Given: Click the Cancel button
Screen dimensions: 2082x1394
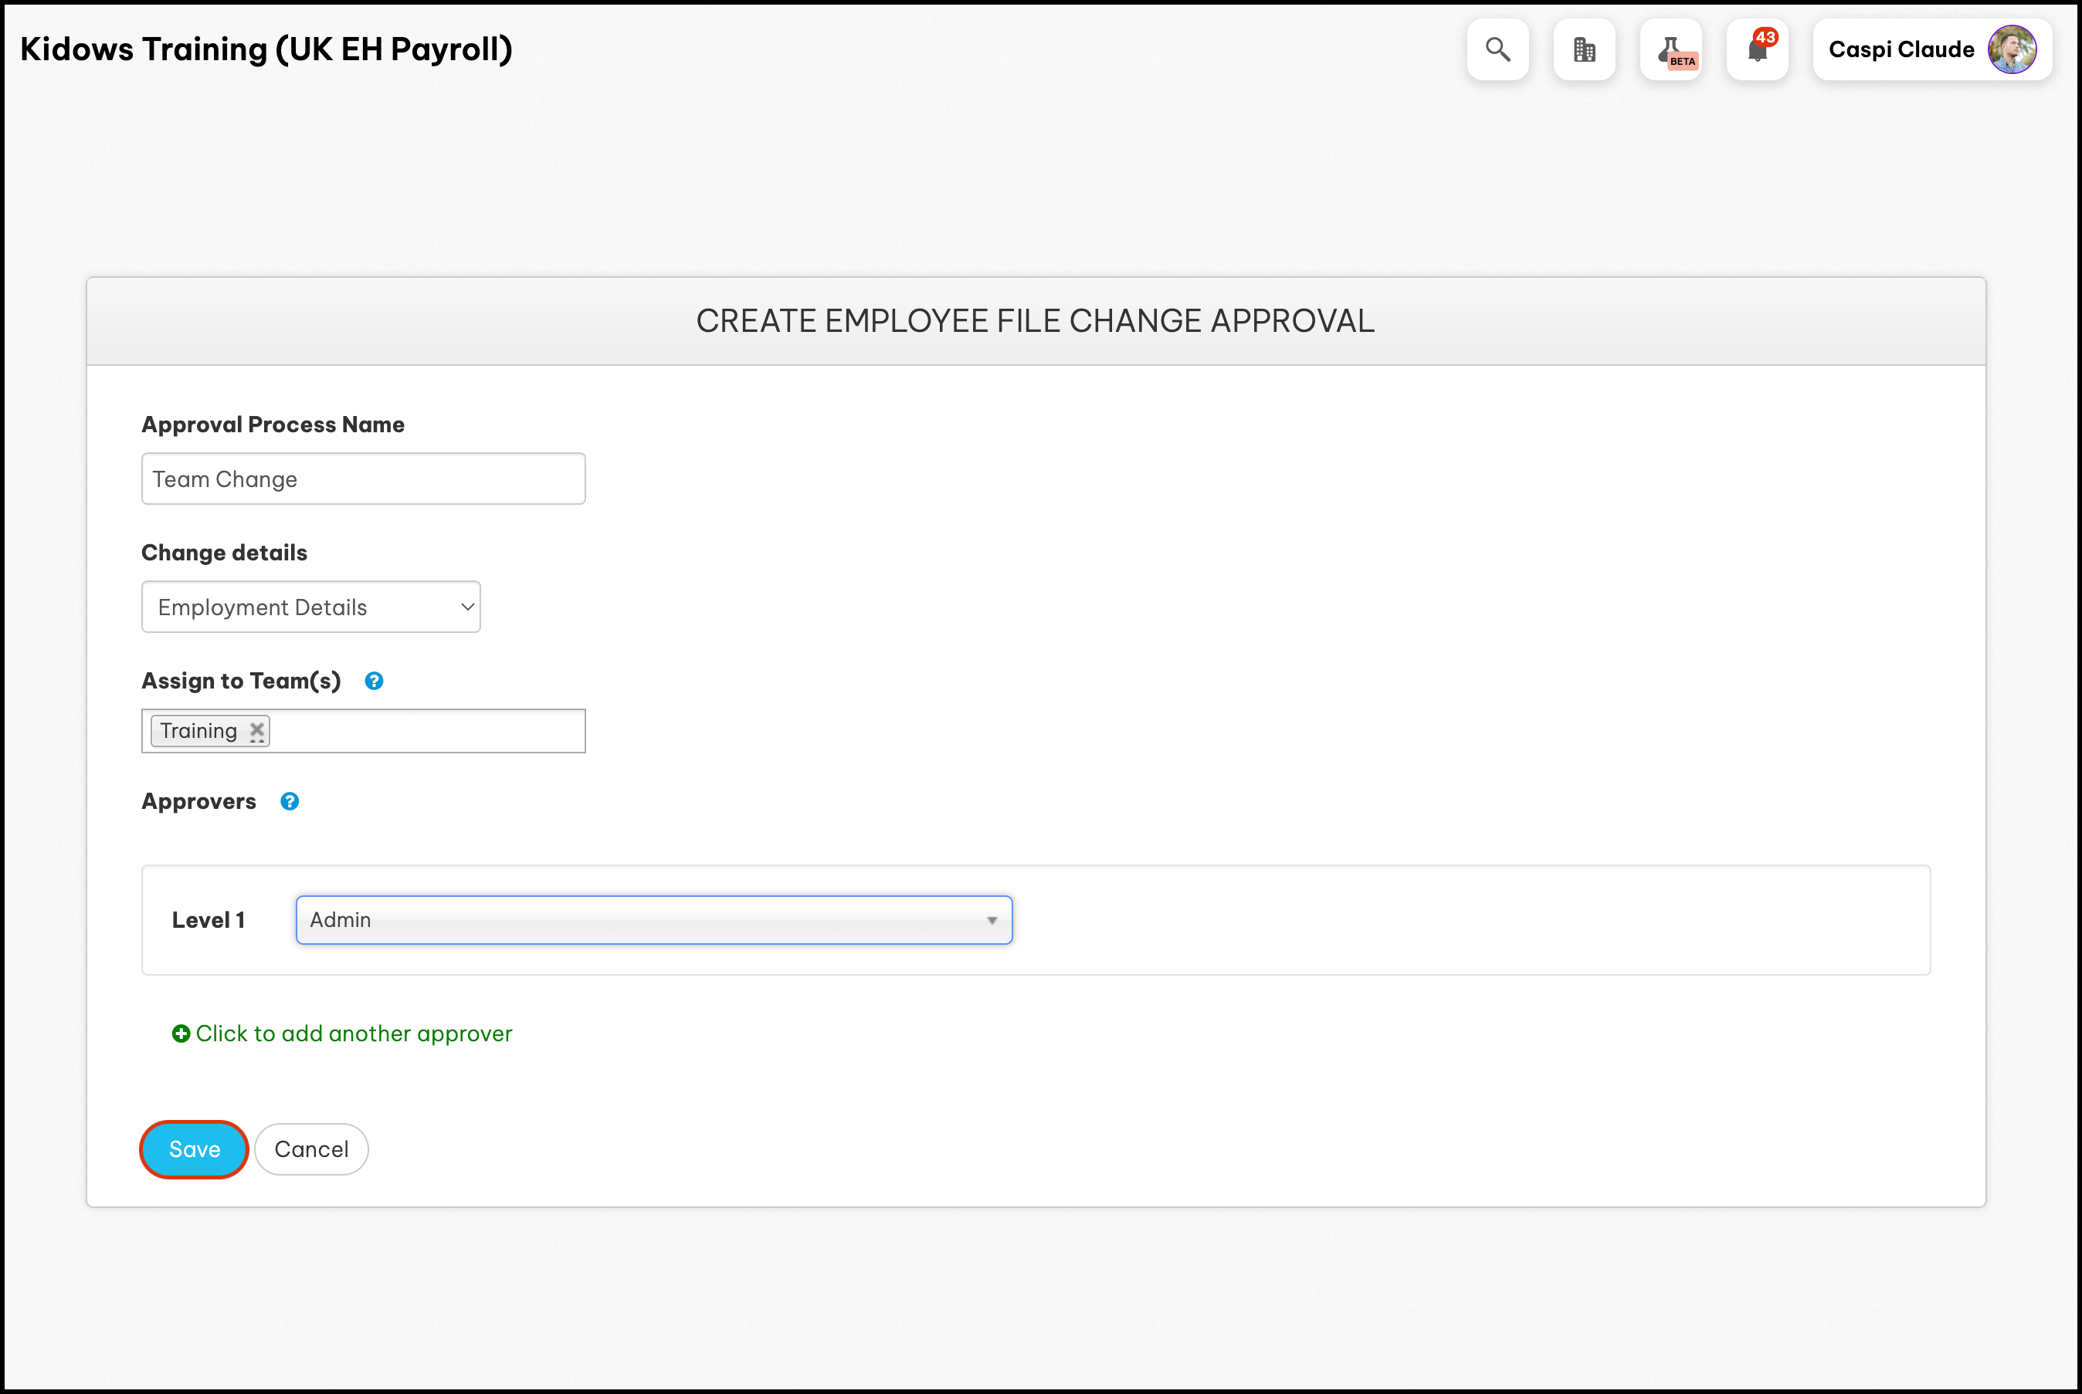Looking at the screenshot, I should [x=311, y=1149].
